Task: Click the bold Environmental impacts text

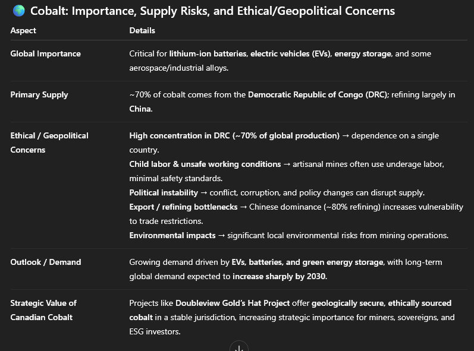Action: click(x=172, y=235)
